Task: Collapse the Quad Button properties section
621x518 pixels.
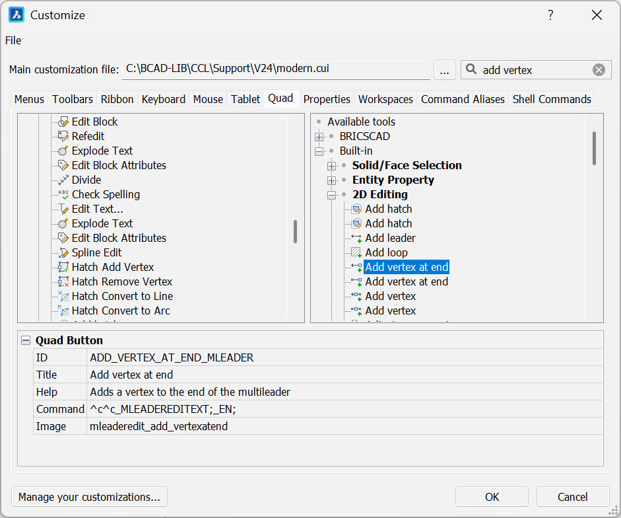Action: (26, 341)
